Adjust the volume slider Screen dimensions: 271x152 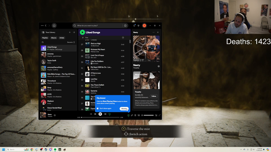pyautogui.click(x=149, y=115)
